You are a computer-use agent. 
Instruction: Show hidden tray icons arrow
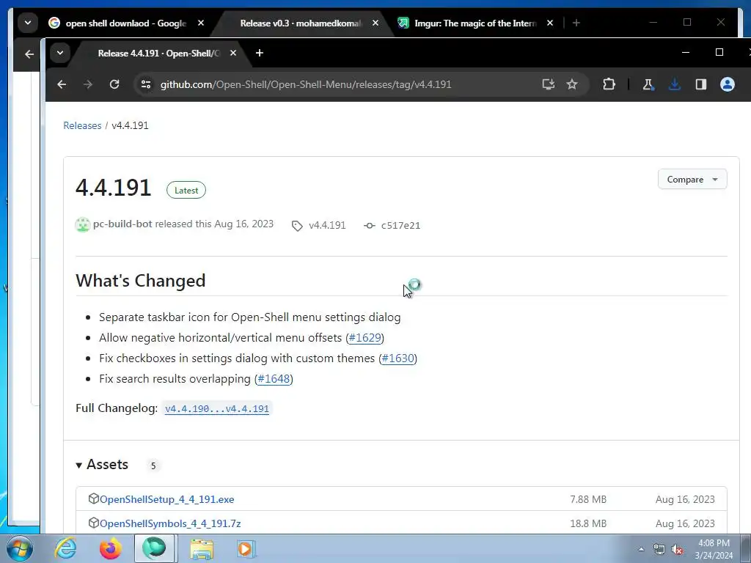tap(641, 549)
